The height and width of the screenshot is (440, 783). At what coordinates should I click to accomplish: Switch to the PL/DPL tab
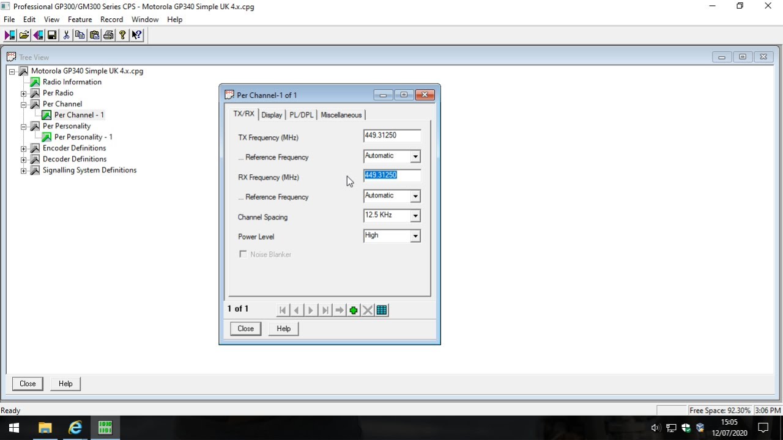(x=301, y=115)
